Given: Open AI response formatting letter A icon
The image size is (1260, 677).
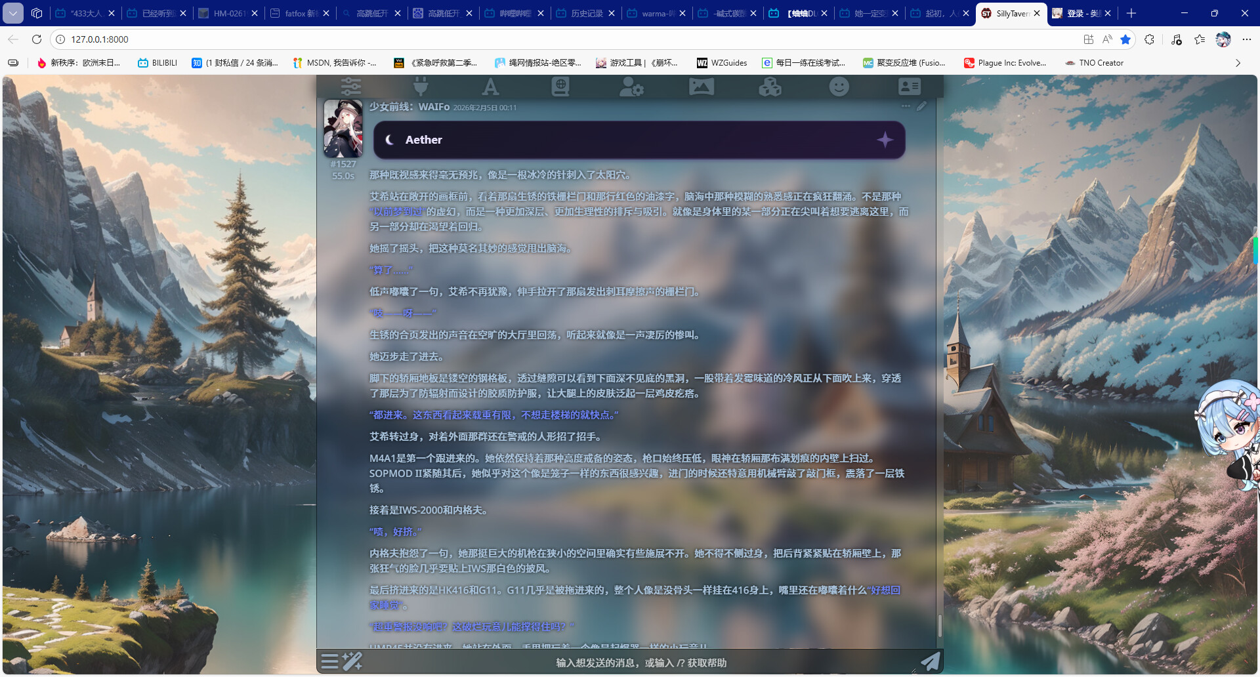Looking at the screenshot, I should click(490, 87).
